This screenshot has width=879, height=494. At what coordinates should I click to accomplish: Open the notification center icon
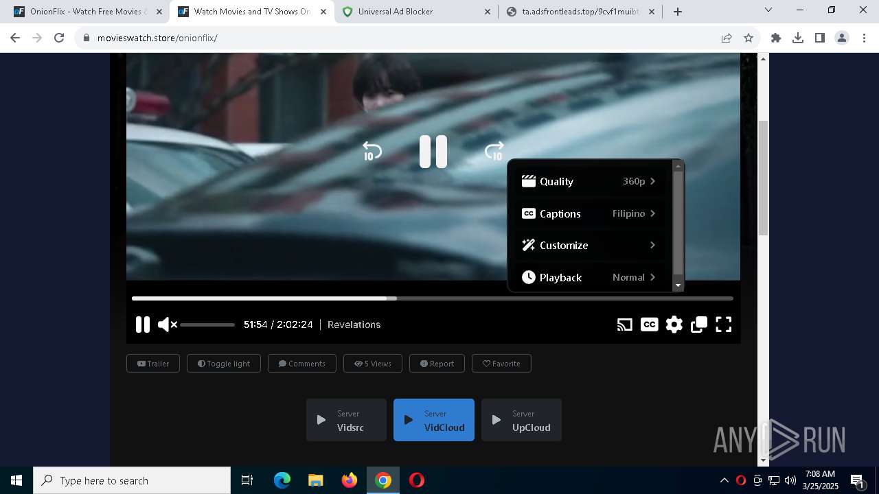[857, 480]
